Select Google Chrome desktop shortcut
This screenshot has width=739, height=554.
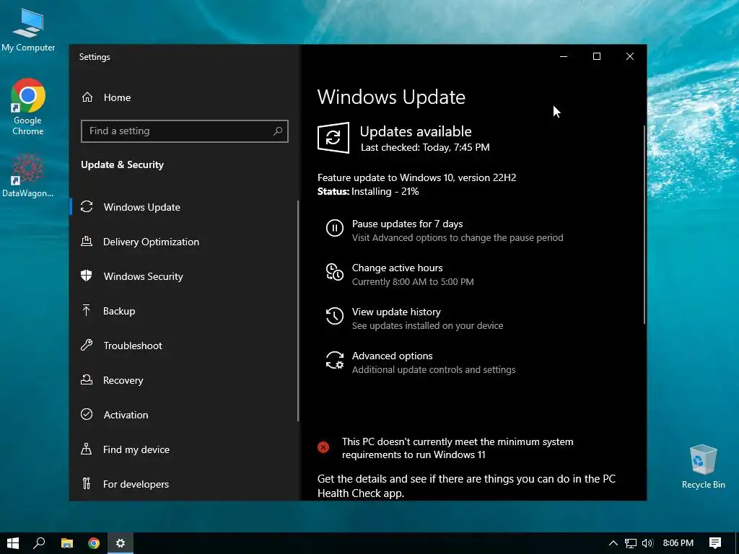click(x=28, y=107)
